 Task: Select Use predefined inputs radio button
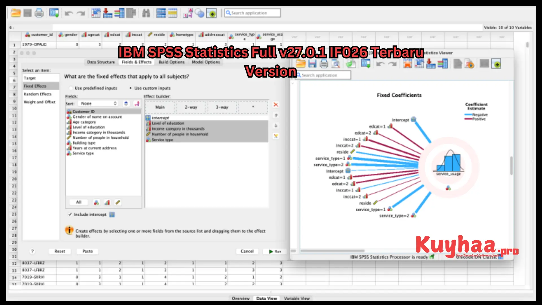click(x=71, y=88)
